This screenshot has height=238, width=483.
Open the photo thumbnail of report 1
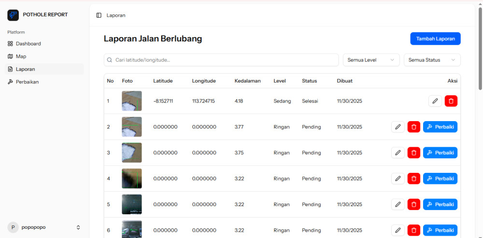[132, 101]
